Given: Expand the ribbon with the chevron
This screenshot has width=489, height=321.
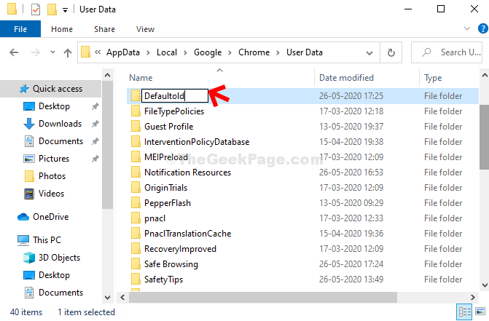Looking at the screenshot, I should click(467, 28).
